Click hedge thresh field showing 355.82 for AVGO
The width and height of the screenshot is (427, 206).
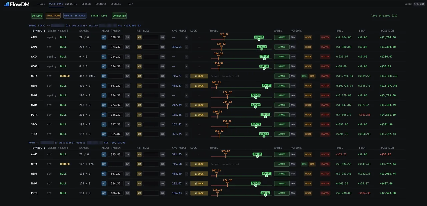[116, 154]
